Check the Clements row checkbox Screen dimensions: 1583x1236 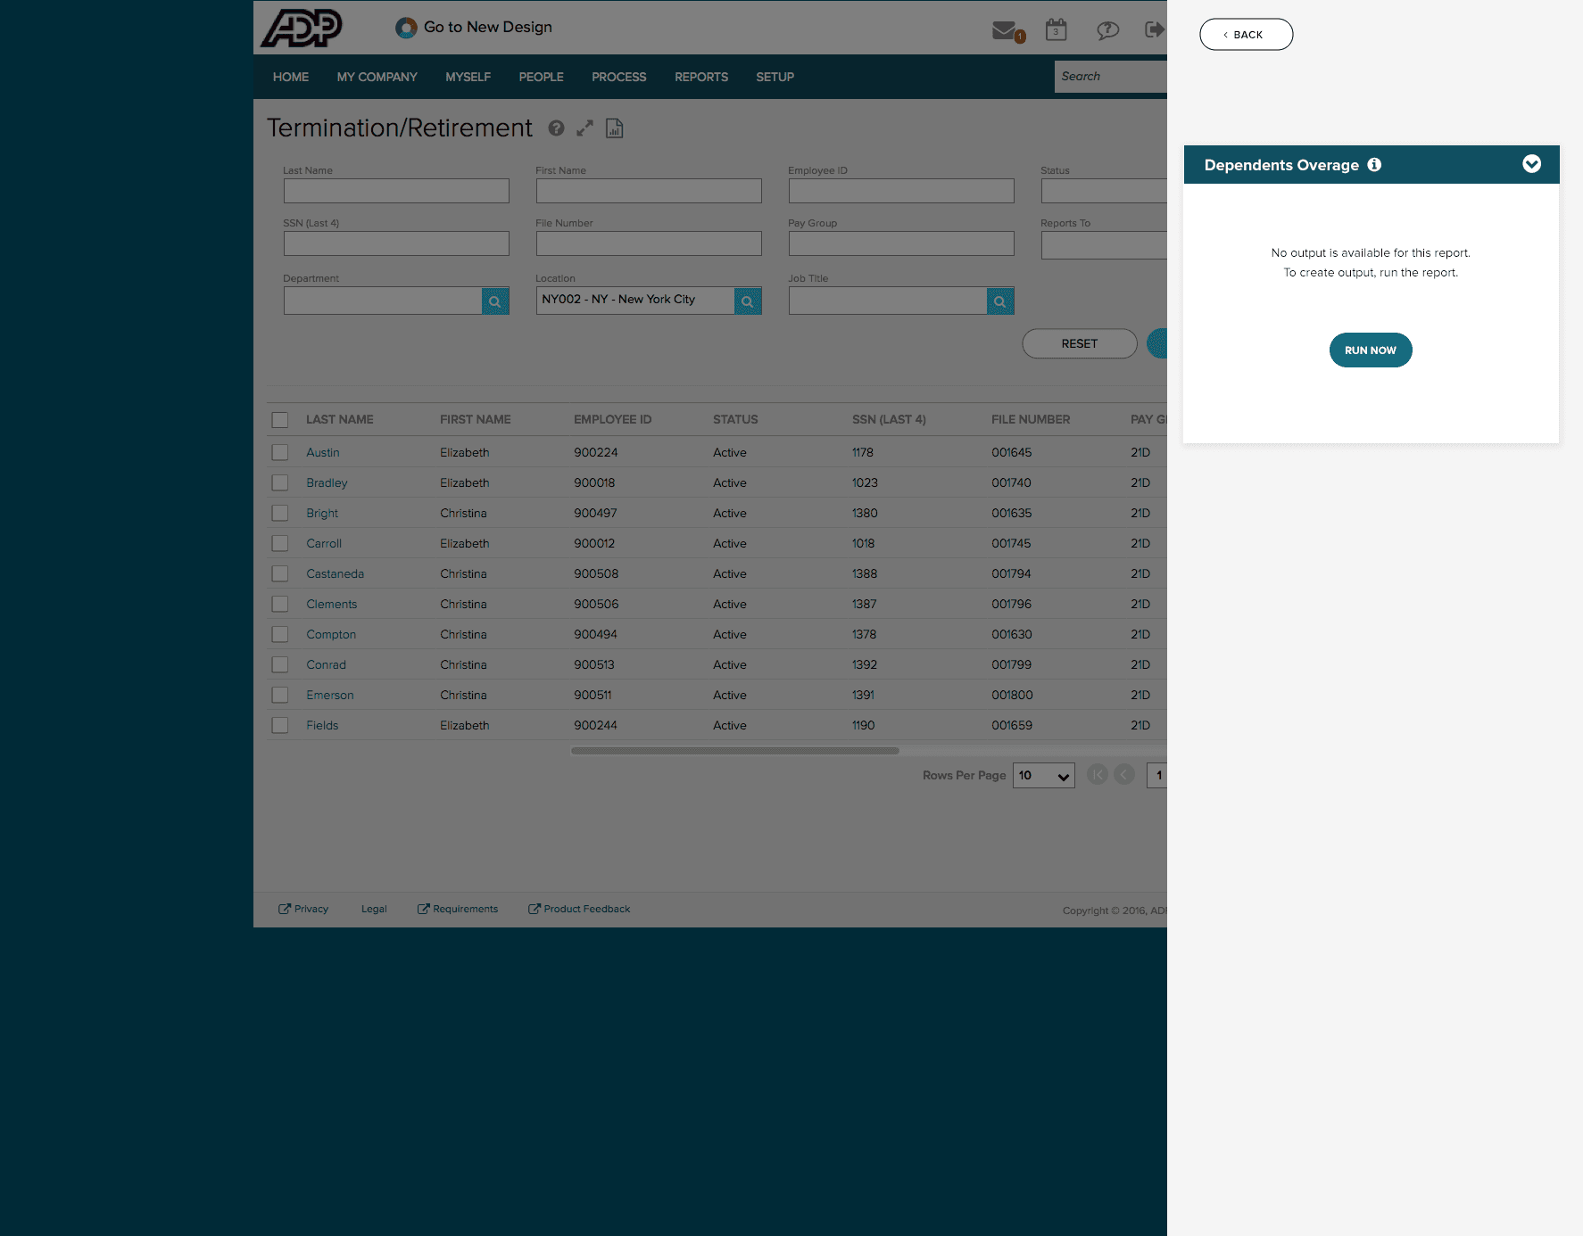280,604
